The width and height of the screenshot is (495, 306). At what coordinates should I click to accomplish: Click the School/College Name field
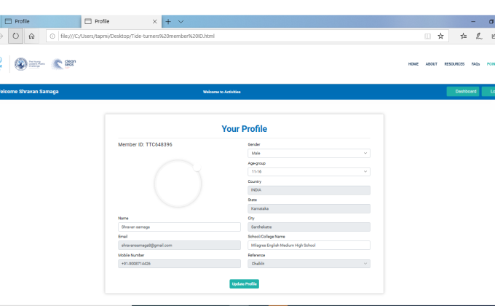click(x=309, y=246)
